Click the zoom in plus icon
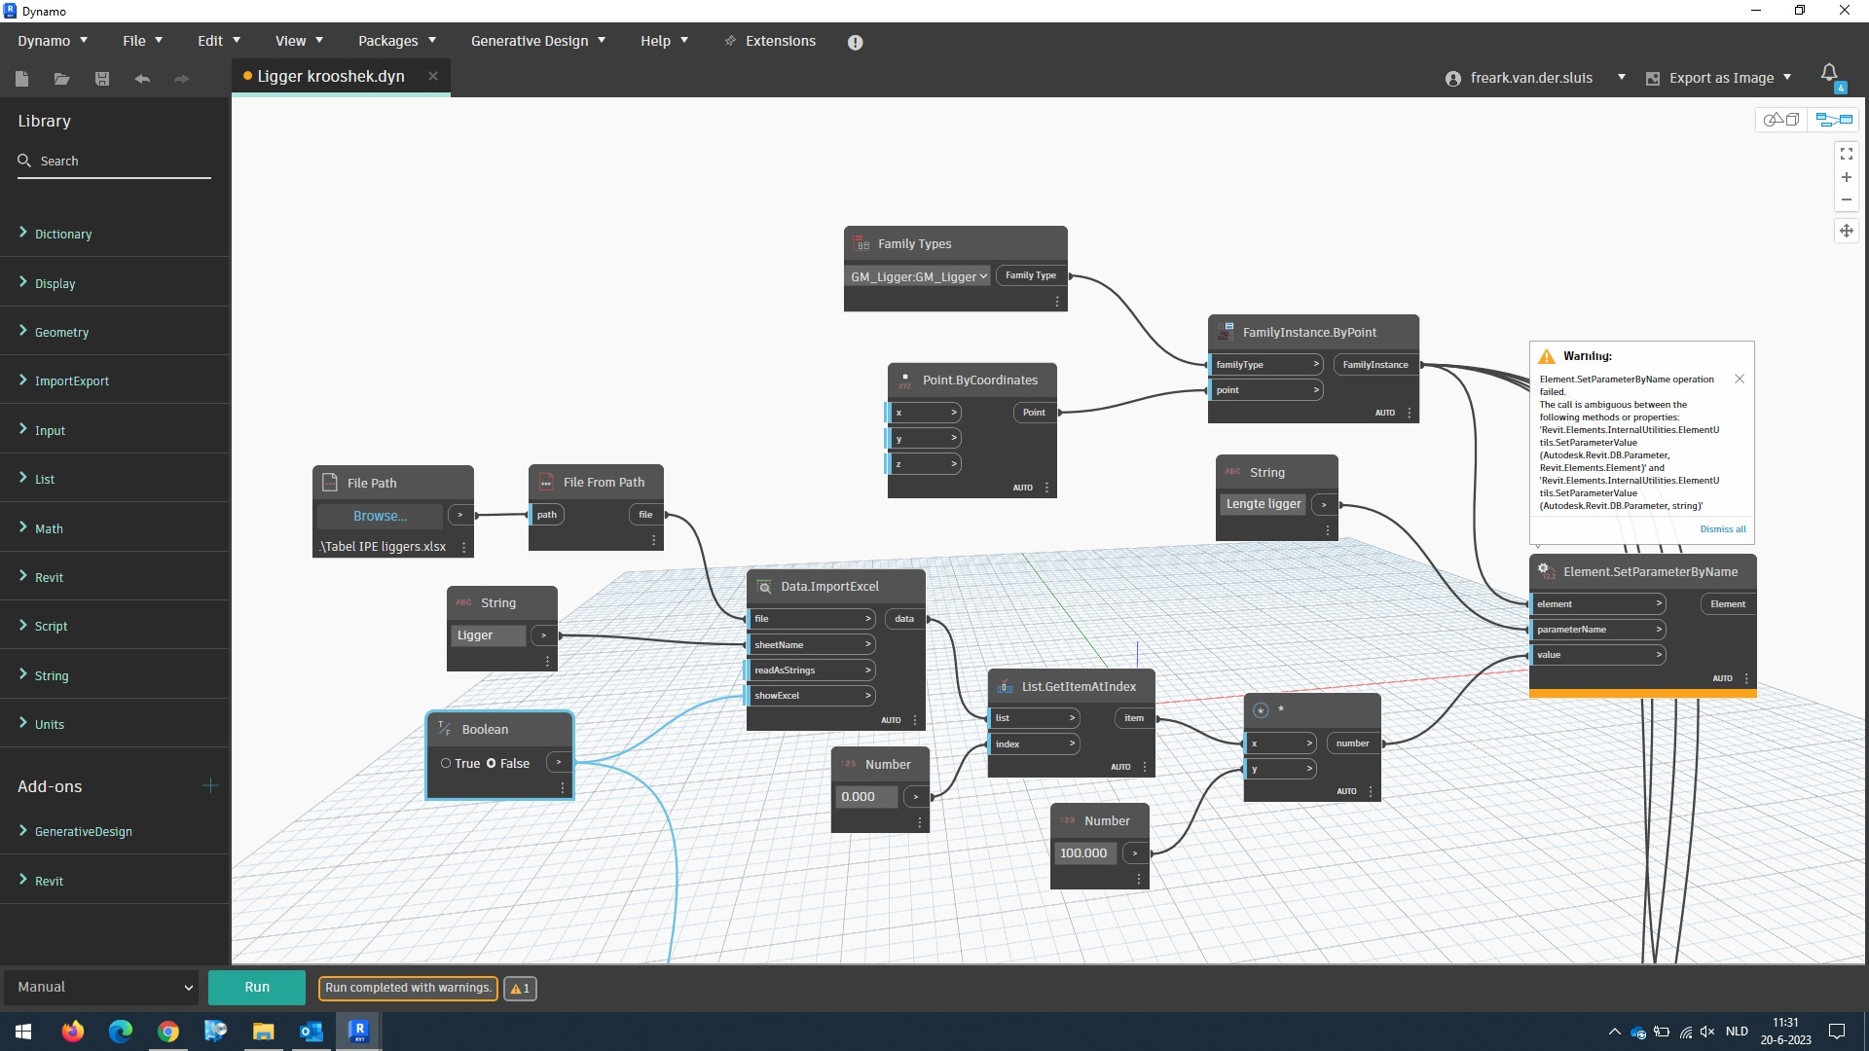The image size is (1869, 1051). tap(1846, 177)
